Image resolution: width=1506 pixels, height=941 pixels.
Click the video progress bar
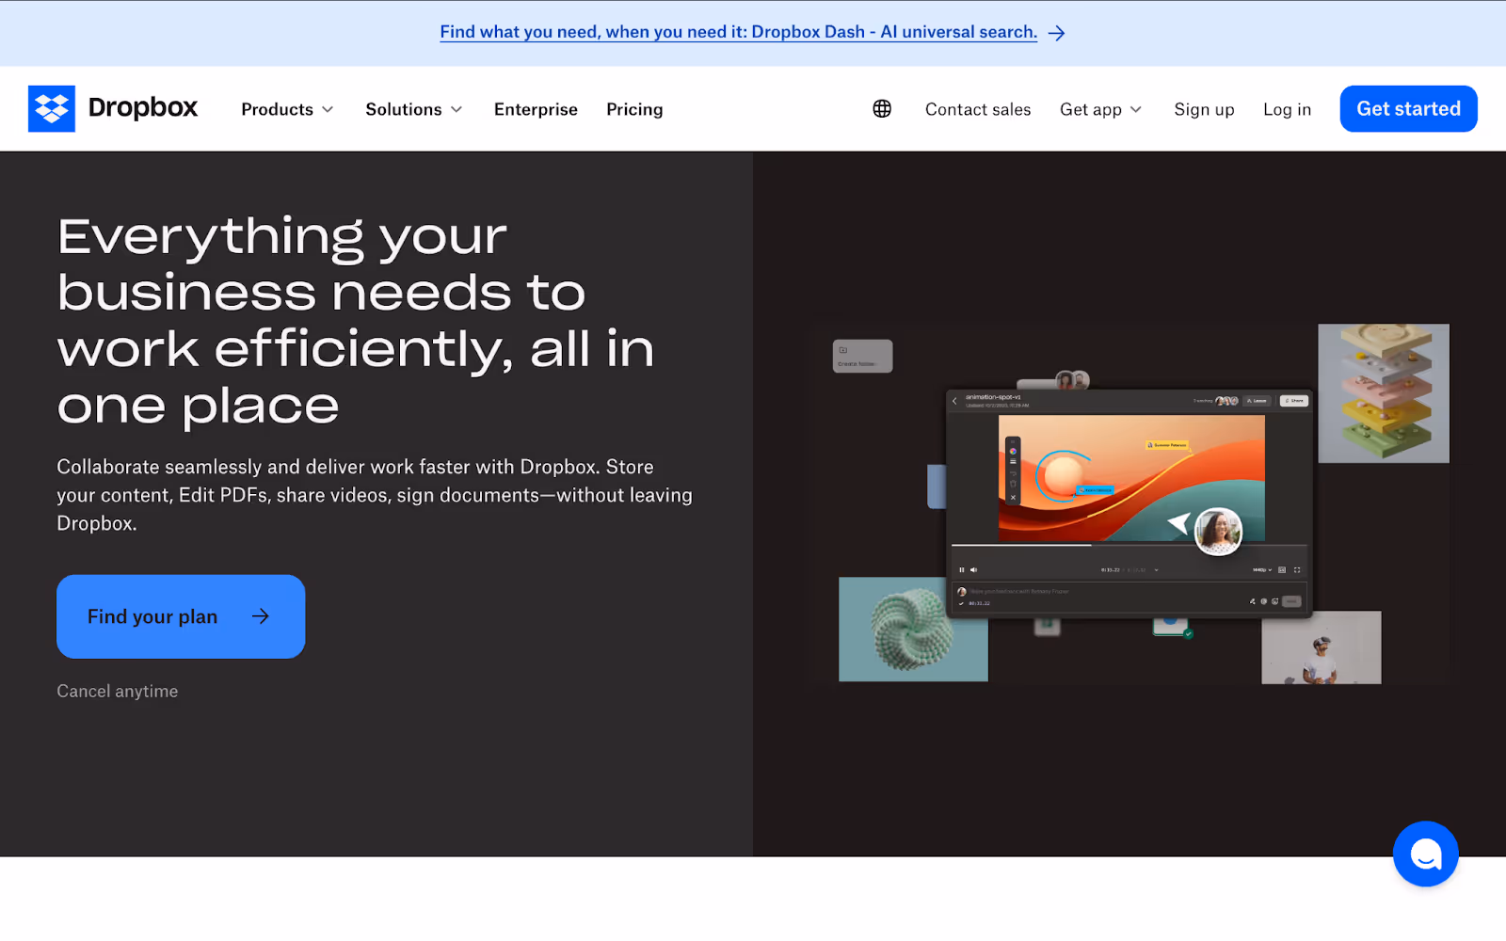(x=1129, y=545)
